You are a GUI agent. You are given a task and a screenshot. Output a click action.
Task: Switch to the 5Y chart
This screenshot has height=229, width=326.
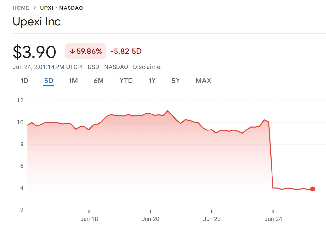click(175, 81)
